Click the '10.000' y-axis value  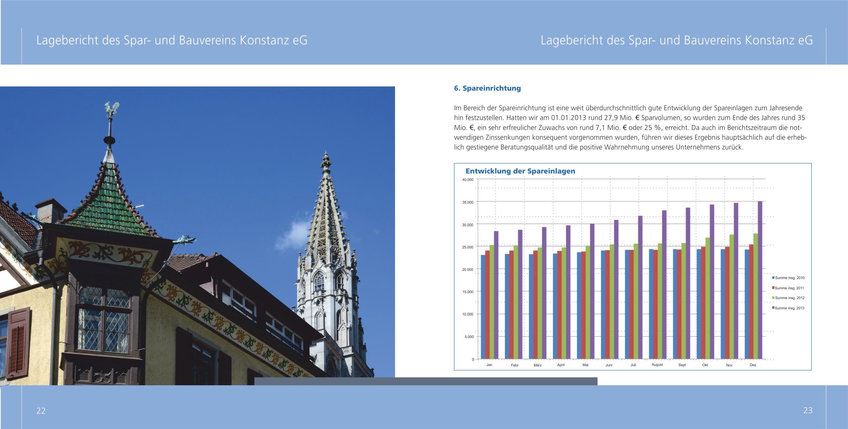[468, 314]
